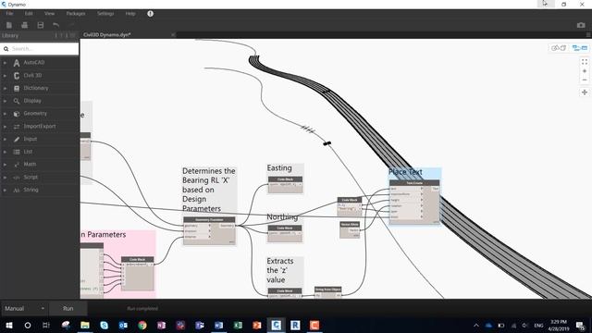Click the Geometry category icon
The image size is (592, 333).
[17, 114]
